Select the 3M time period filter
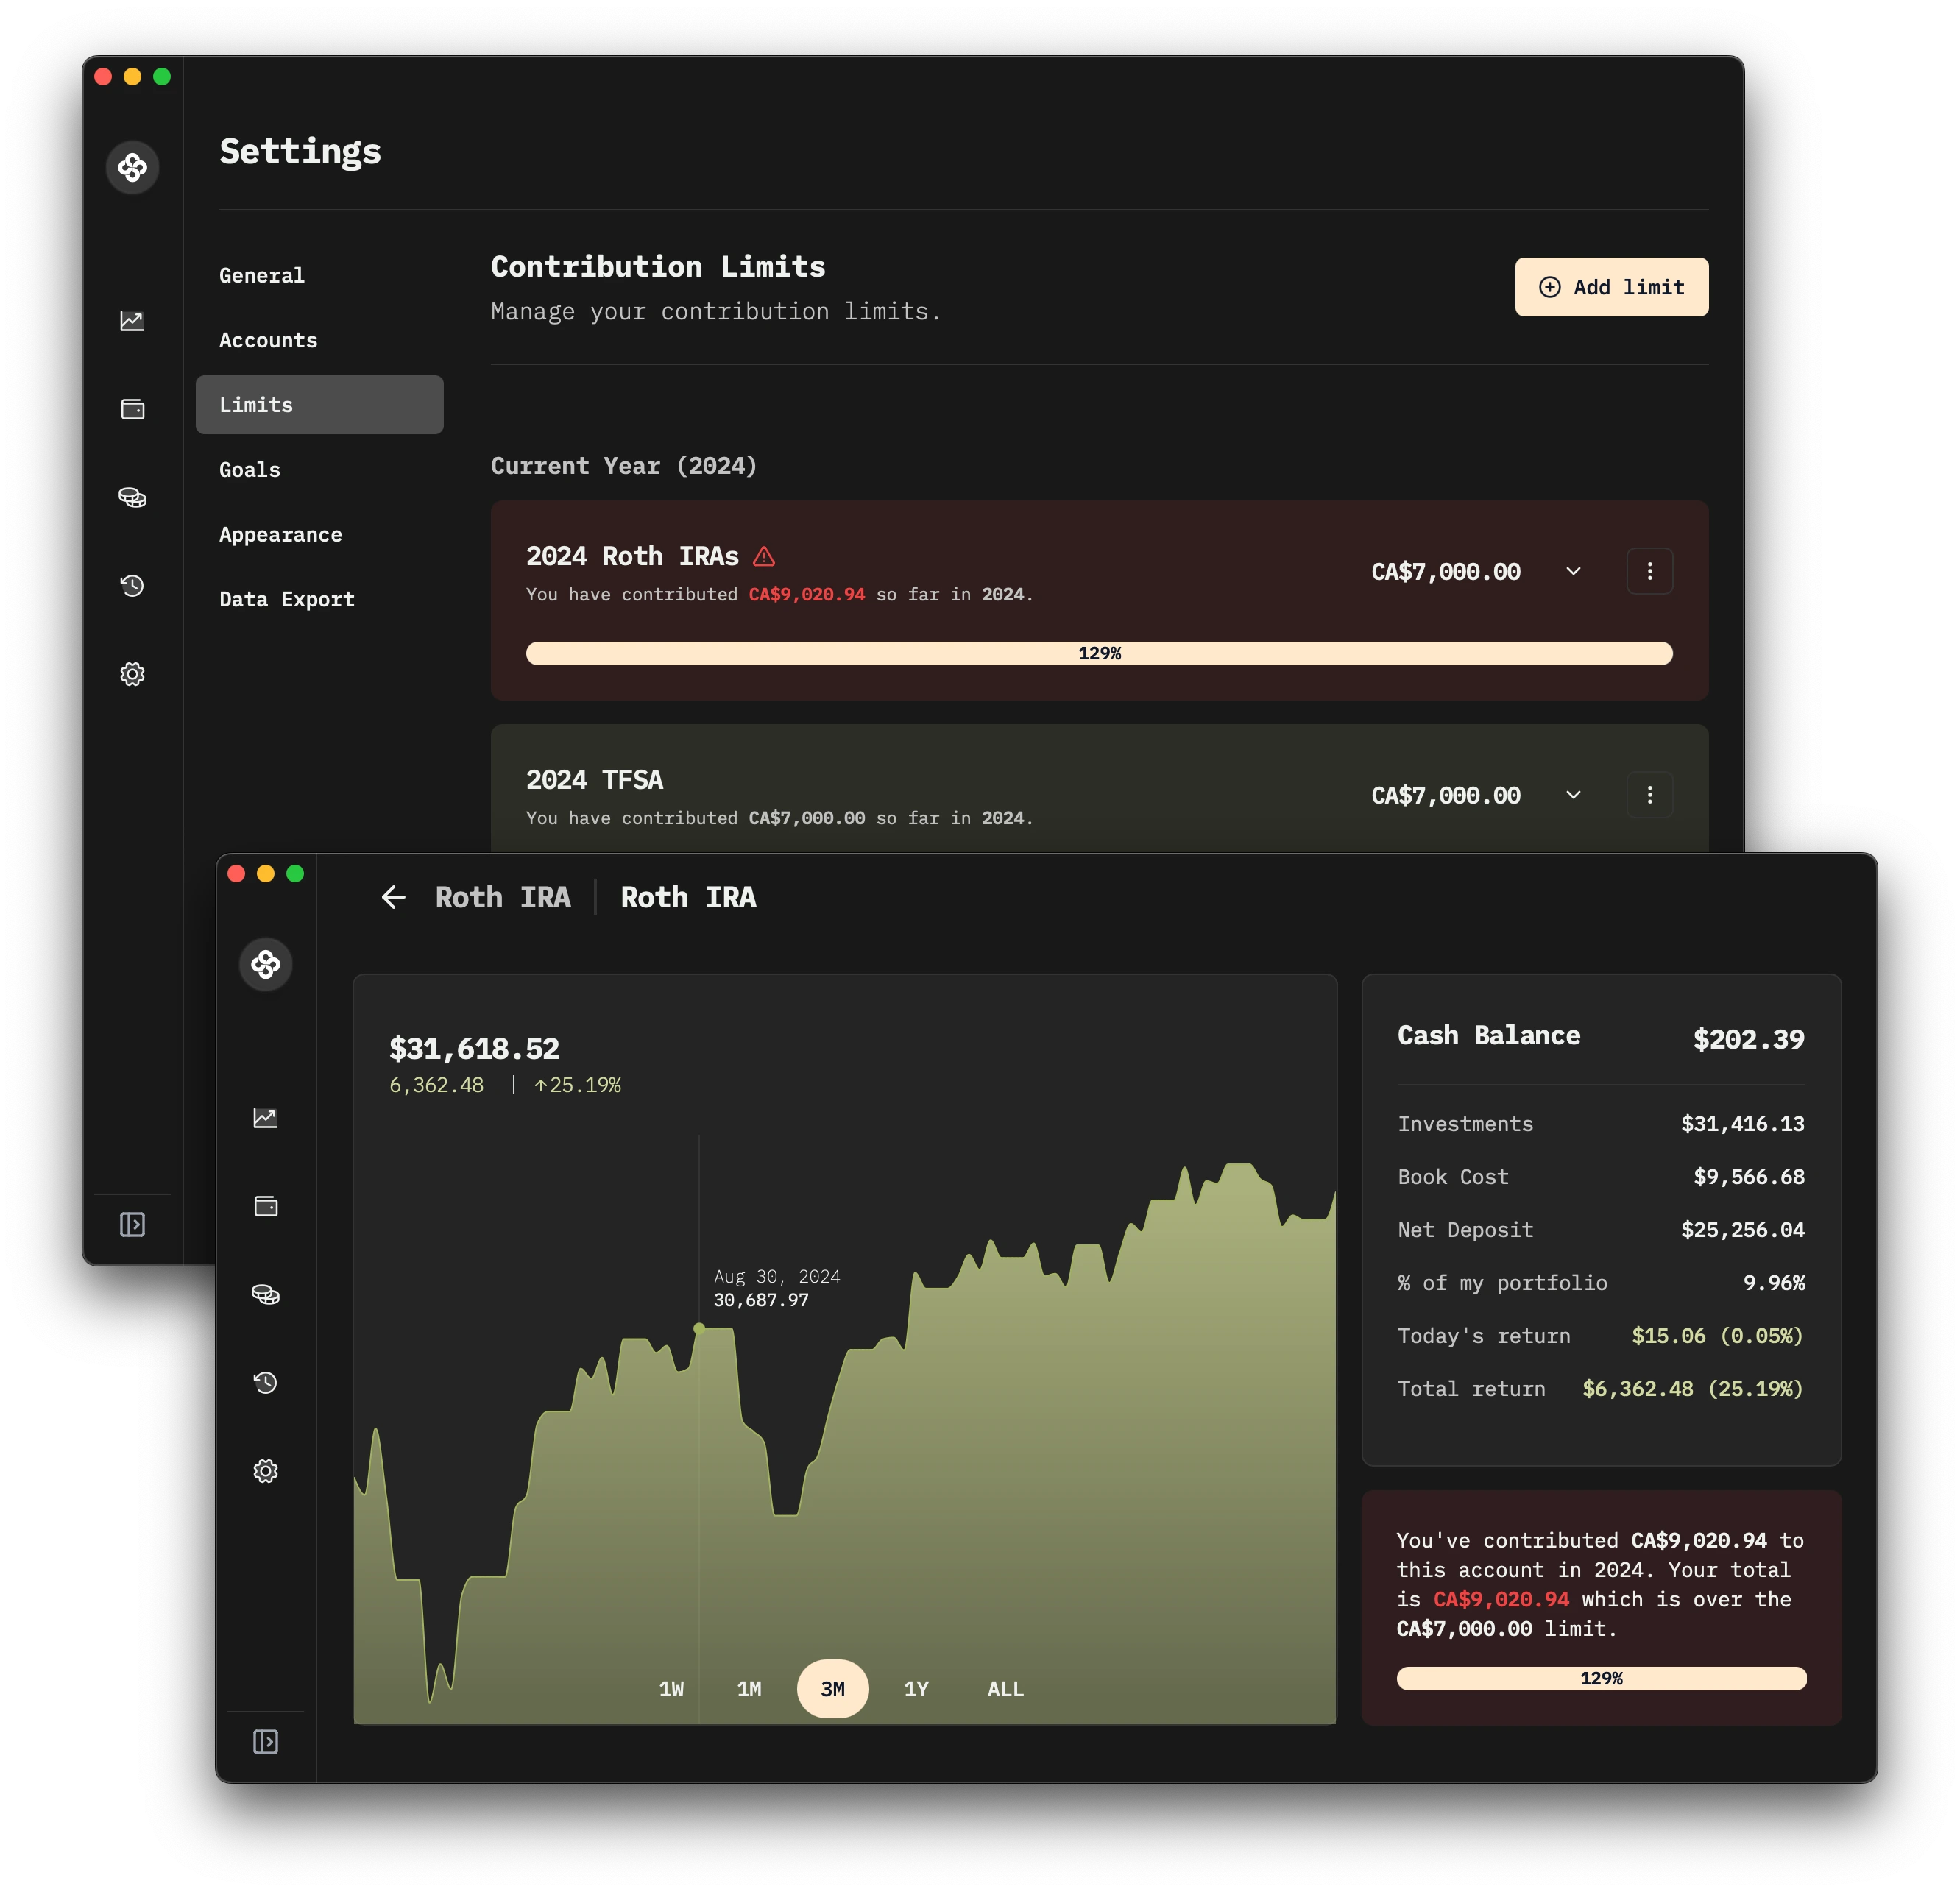Viewport: 1960px width, 1892px height. (x=833, y=1687)
